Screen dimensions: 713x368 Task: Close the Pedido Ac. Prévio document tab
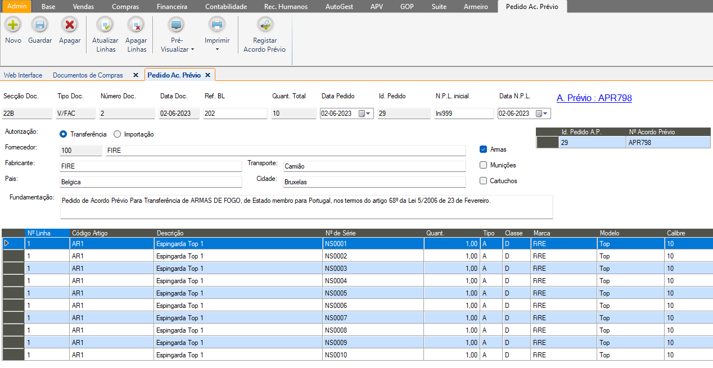[207, 75]
